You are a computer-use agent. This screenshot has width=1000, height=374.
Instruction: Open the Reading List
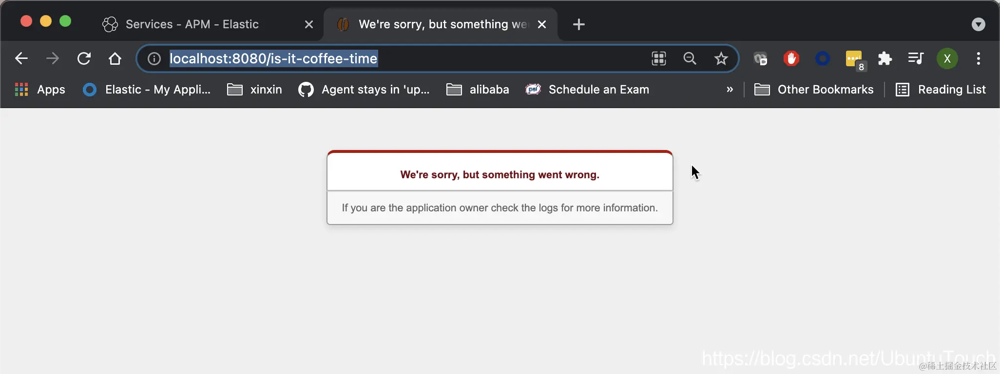pyautogui.click(x=941, y=90)
